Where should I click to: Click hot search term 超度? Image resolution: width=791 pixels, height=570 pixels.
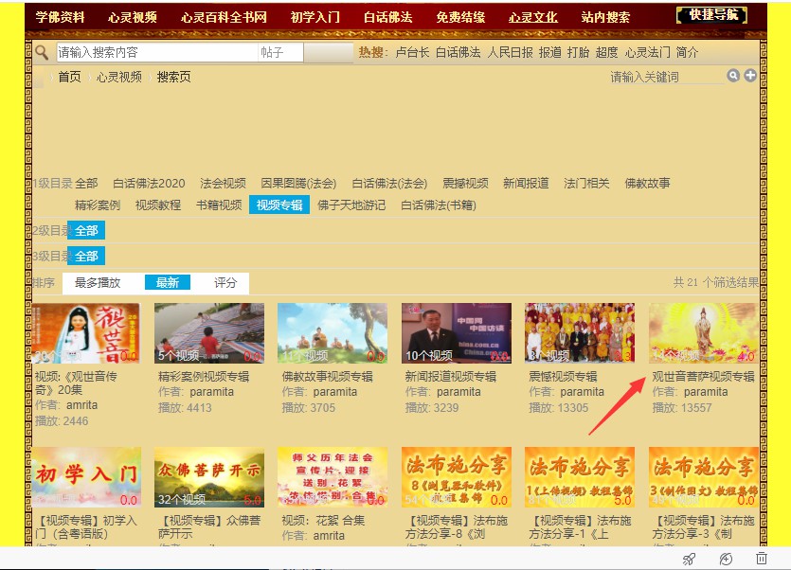point(606,52)
